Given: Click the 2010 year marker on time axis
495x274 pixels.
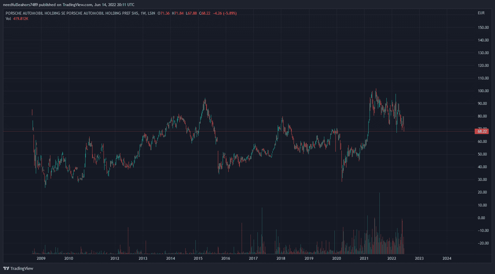Looking at the screenshot, I should 69,258.
